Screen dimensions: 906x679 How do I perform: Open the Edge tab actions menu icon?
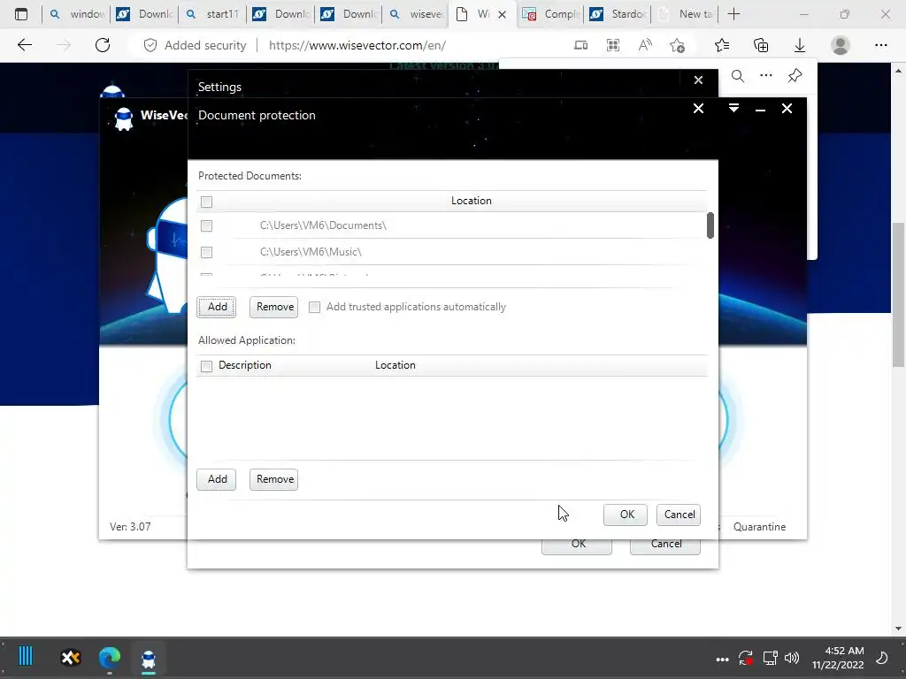(21, 14)
